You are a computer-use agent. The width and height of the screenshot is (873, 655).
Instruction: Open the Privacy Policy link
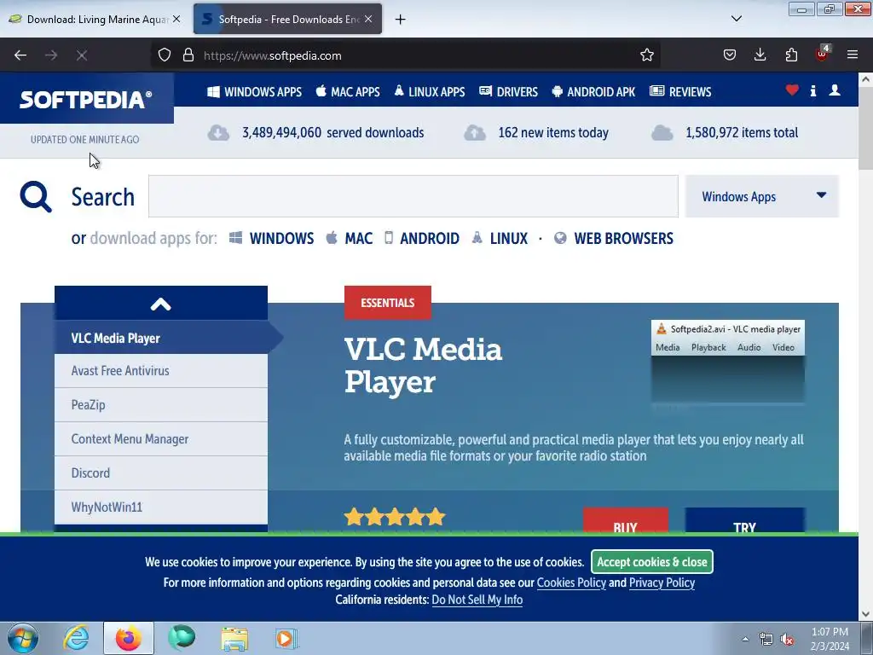[662, 583]
